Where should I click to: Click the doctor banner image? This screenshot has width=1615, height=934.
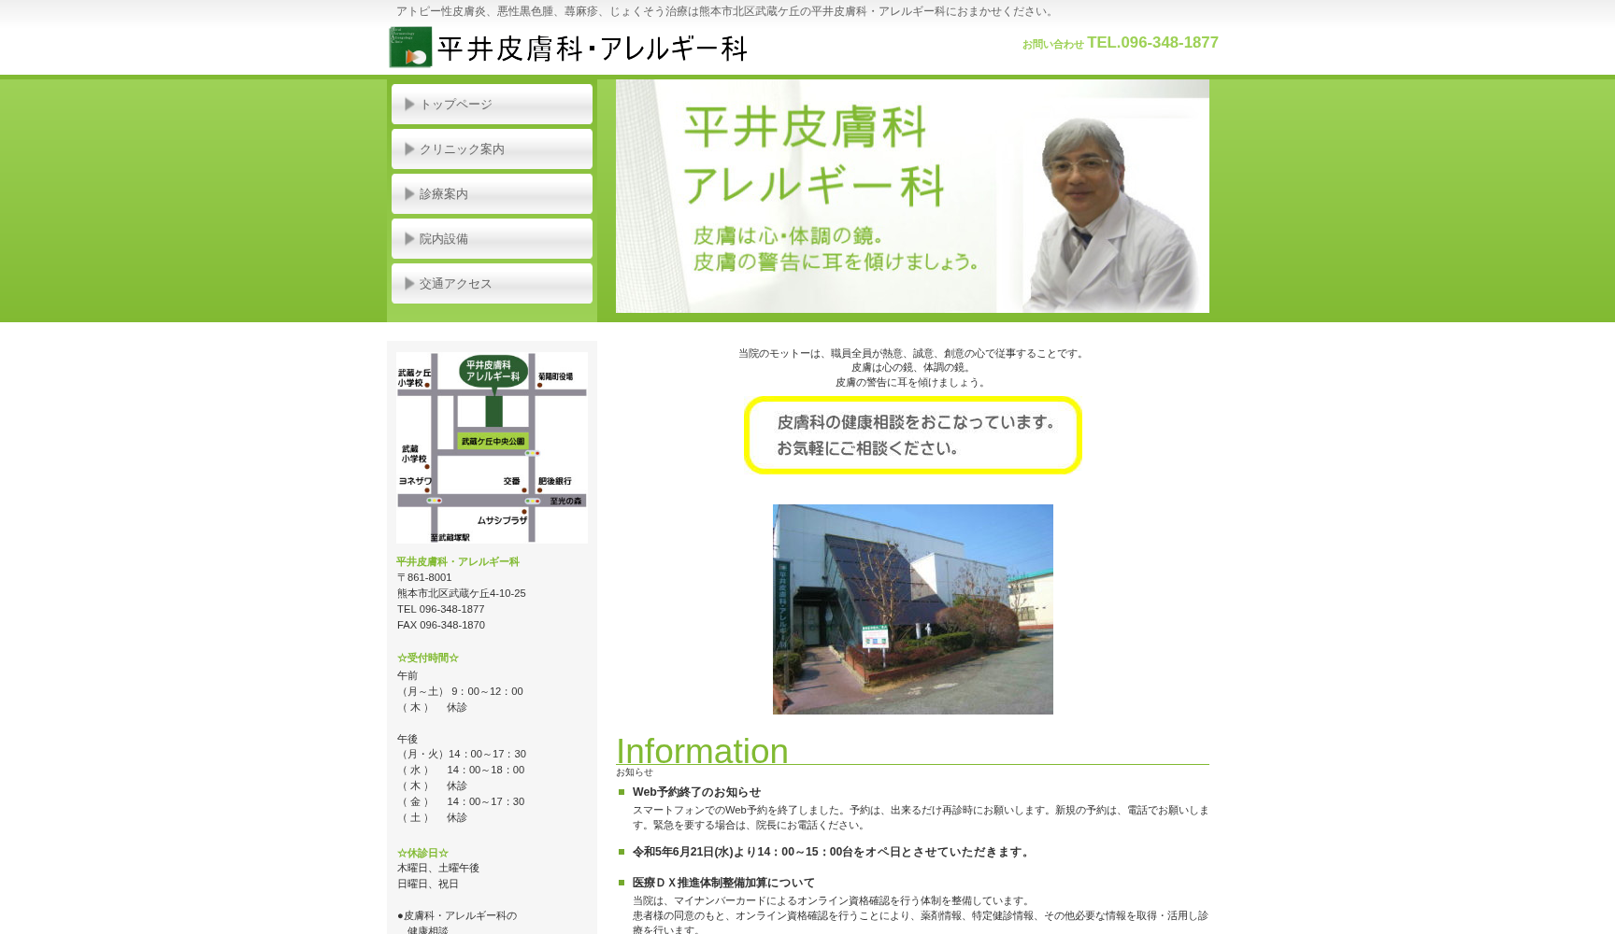click(912, 195)
